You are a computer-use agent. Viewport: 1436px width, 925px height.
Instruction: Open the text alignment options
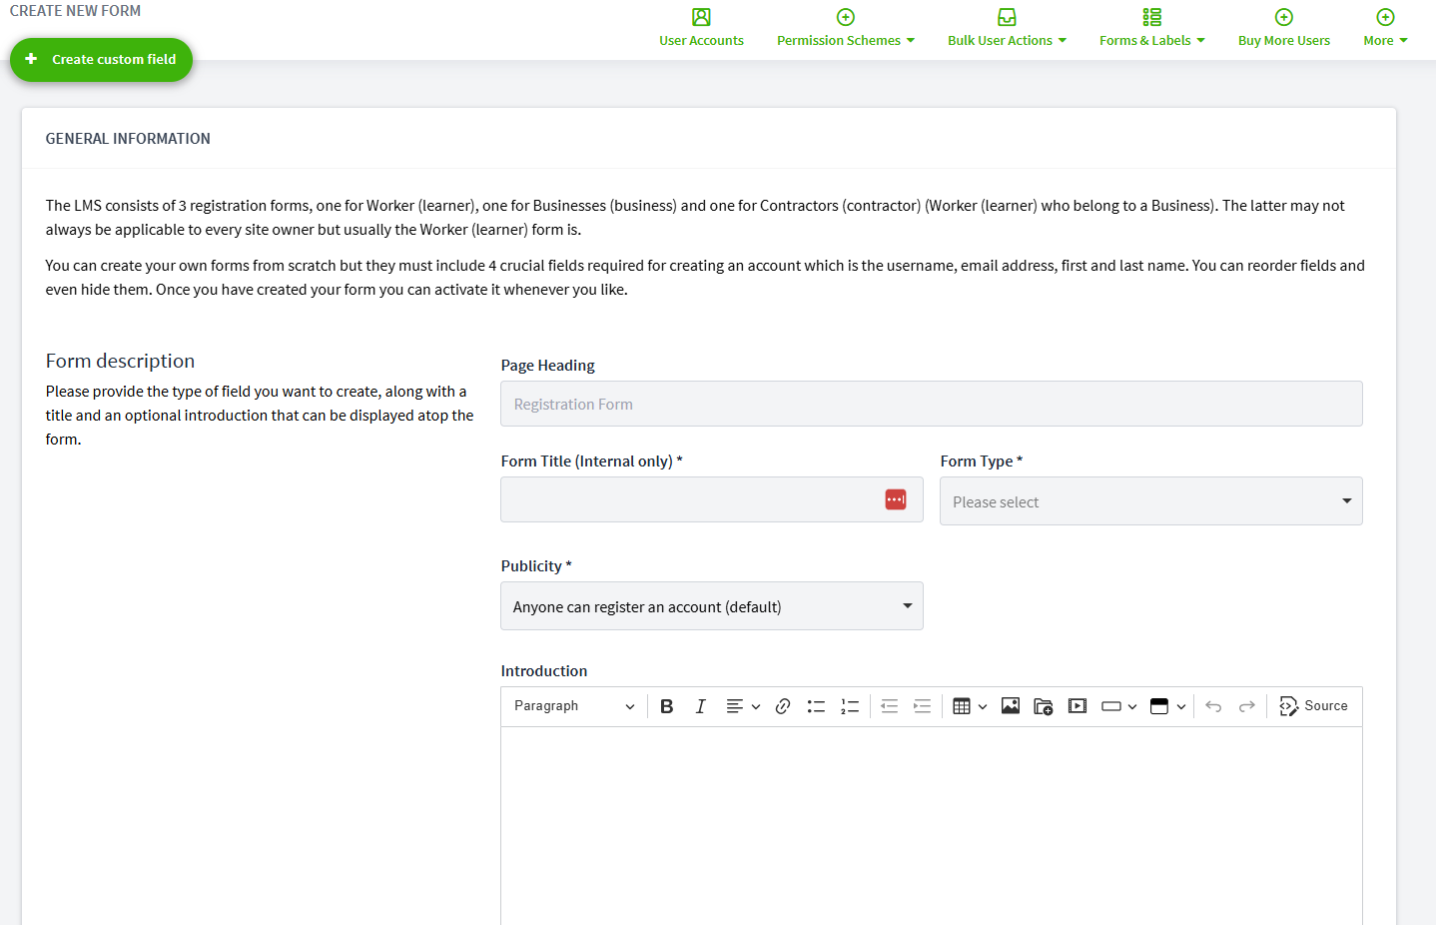pyautogui.click(x=743, y=706)
